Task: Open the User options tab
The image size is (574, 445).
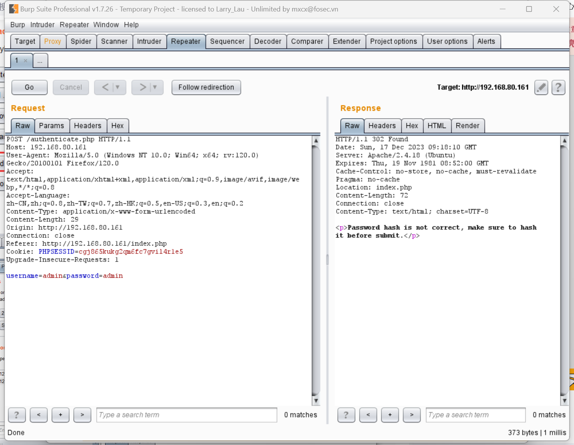Action: coord(447,41)
